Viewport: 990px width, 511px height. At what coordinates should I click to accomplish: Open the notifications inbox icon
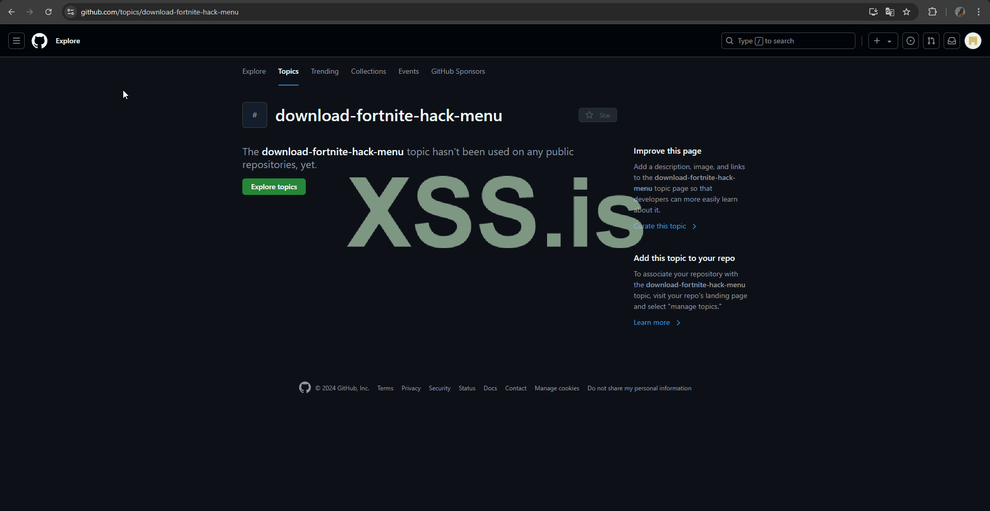pos(952,41)
